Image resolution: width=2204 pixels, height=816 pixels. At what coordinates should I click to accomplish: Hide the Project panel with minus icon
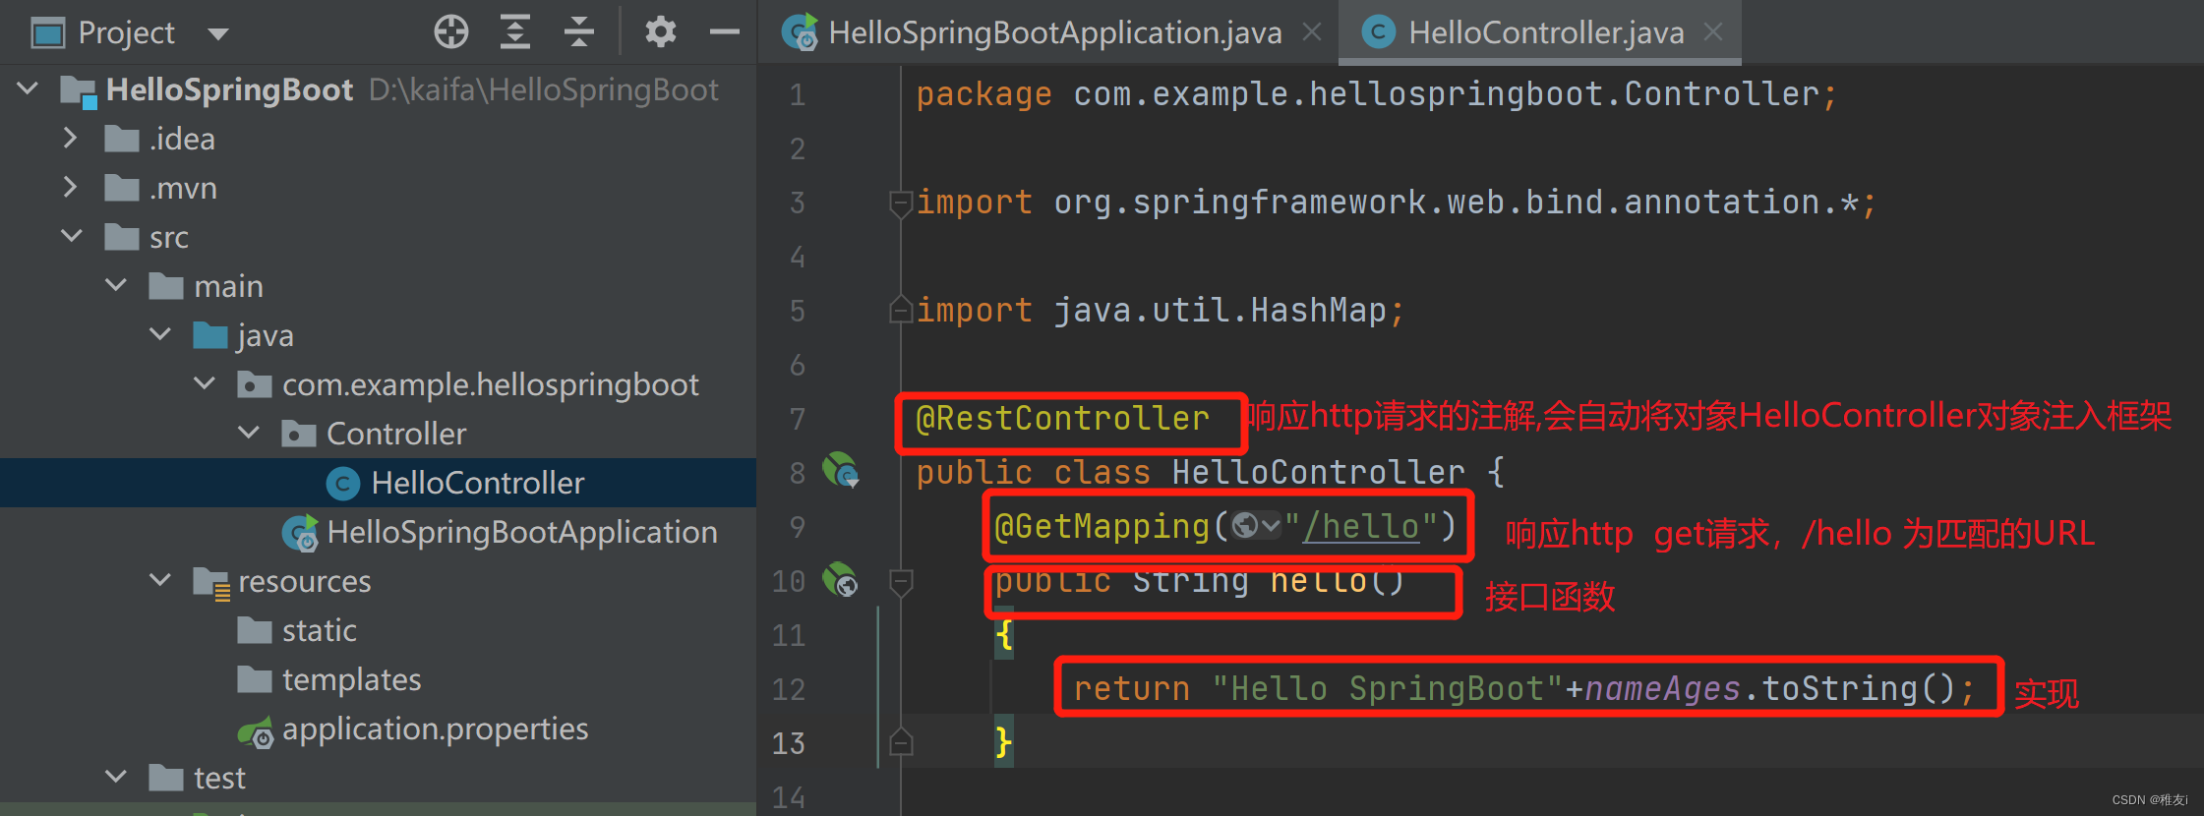[724, 32]
